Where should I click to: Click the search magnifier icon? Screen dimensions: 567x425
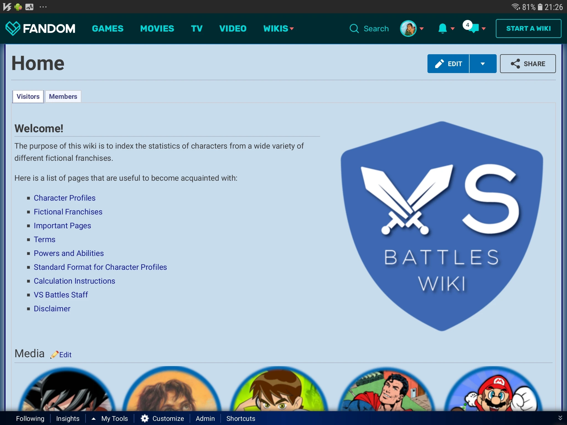(x=354, y=28)
